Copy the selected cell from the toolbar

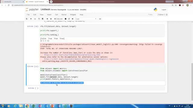[39, 19]
